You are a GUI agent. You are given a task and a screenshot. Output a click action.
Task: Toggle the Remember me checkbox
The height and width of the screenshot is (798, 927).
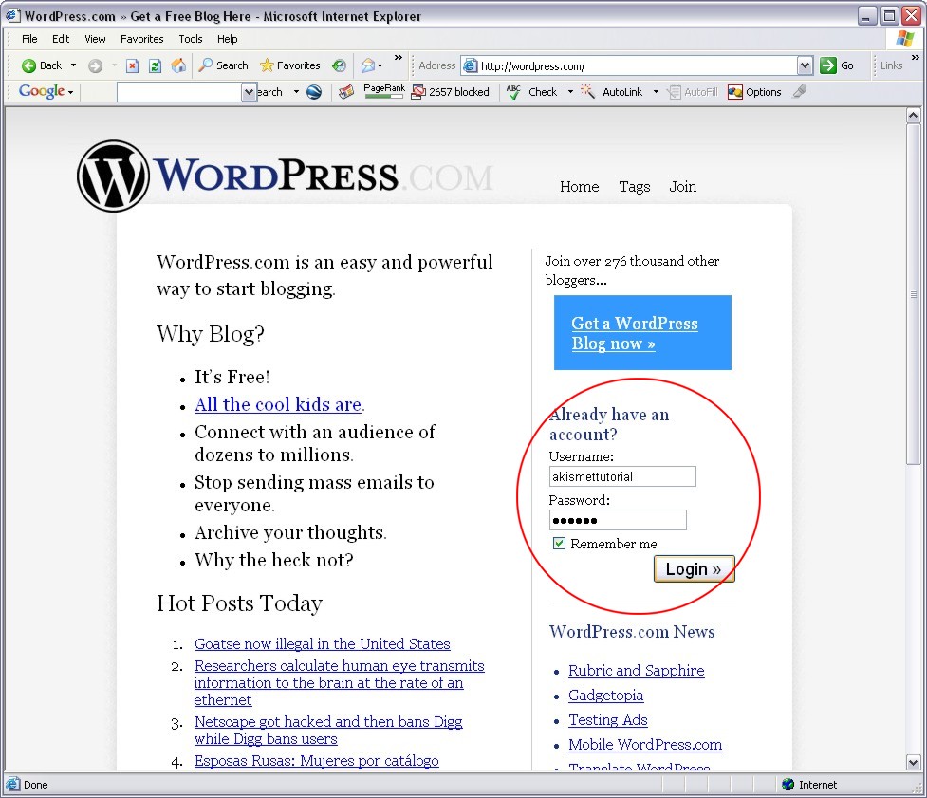pos(559,544)
